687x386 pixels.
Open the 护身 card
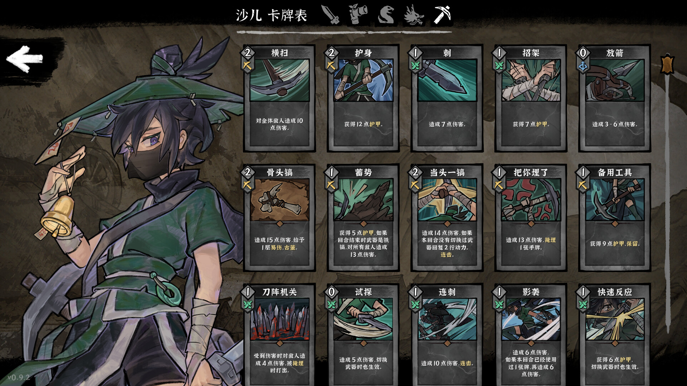[x=363, y=98]
